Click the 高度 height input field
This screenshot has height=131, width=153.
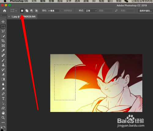130,11
